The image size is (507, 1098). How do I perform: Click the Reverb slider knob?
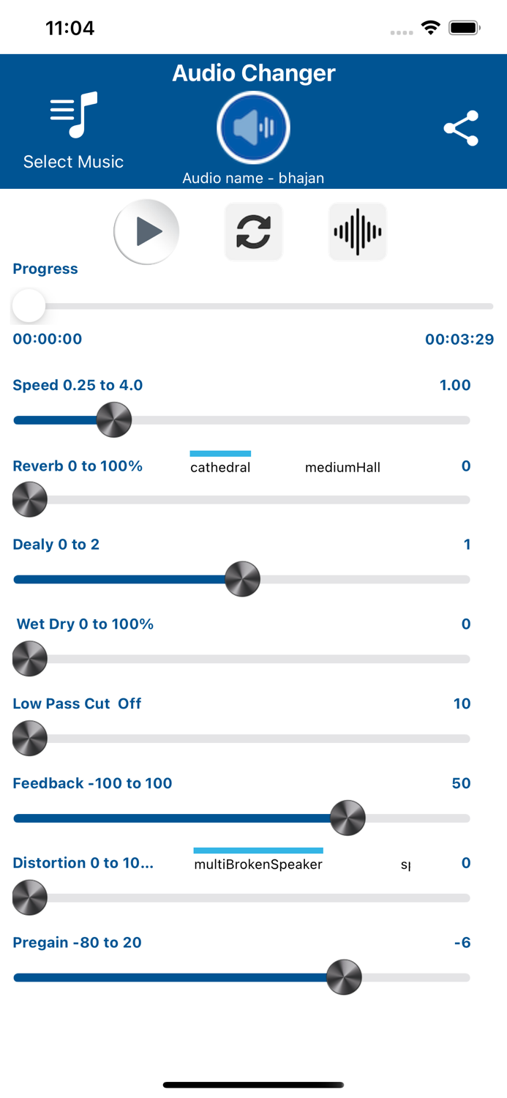click(30, 500)
